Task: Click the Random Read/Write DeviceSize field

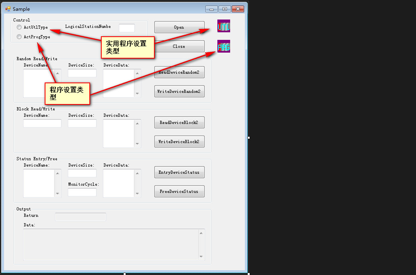Action: pyautogui.click(x=82, y=73)
